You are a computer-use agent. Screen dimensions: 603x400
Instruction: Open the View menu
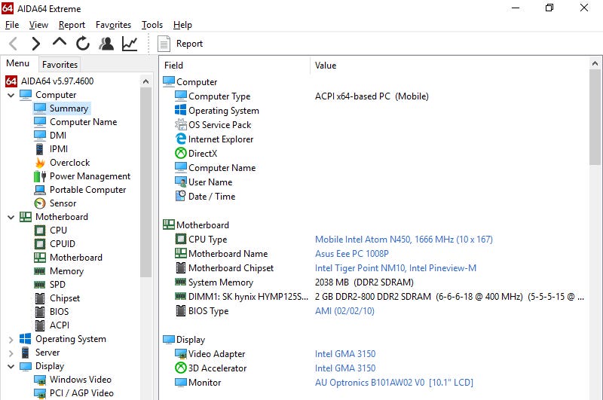(38, 25)
